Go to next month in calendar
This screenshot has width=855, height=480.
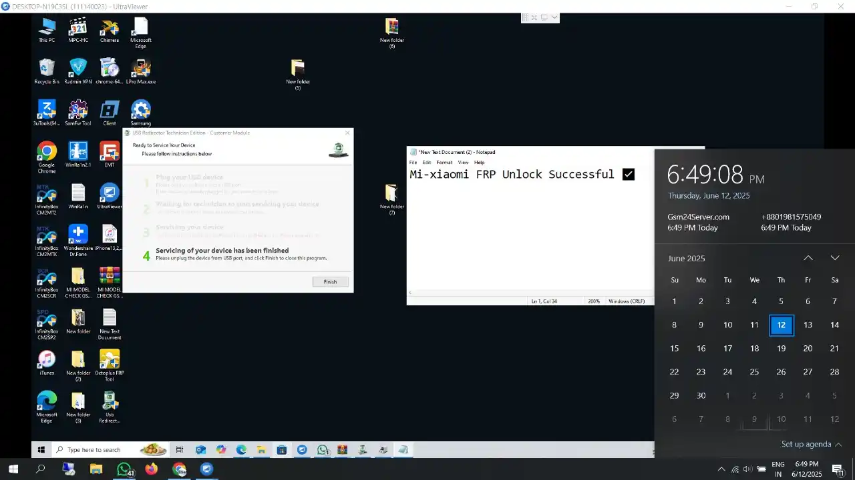pos(834,258)
